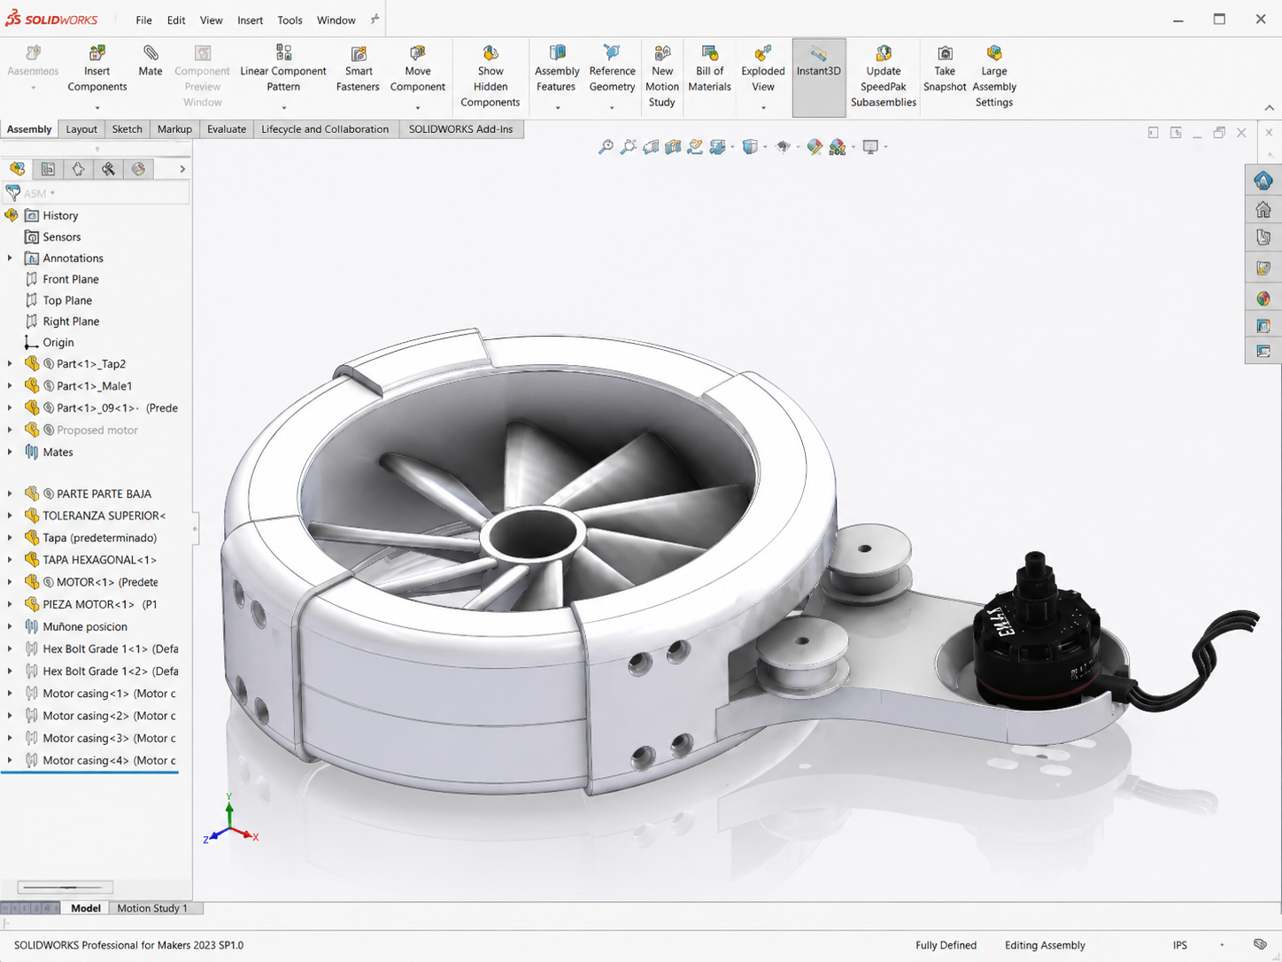
Task: Open the DimXpertManager tab icon
Action: (x=108, y=168)
